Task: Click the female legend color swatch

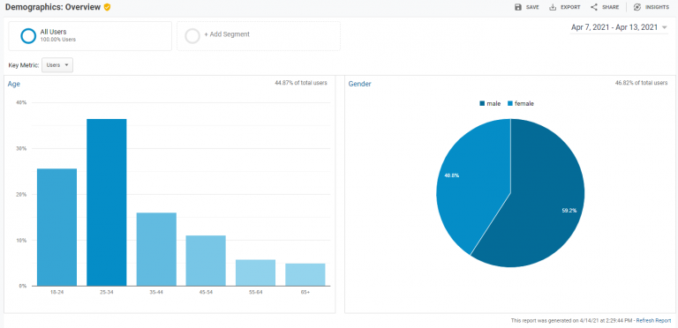Action: [510, 103]
